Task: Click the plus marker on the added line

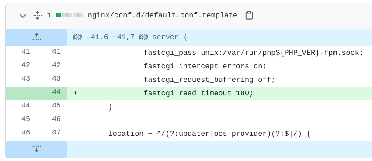Action: point(75,93)
